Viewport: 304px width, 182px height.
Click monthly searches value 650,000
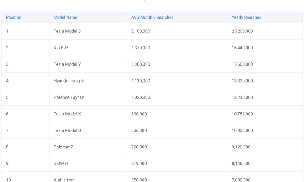139,180
